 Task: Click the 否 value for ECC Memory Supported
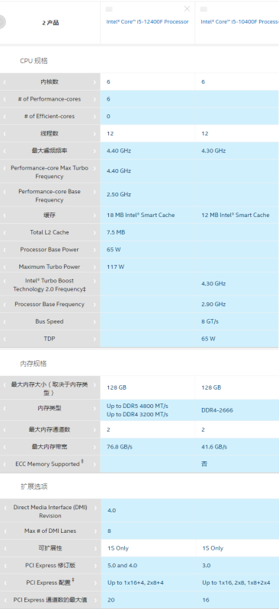[204, 464]
